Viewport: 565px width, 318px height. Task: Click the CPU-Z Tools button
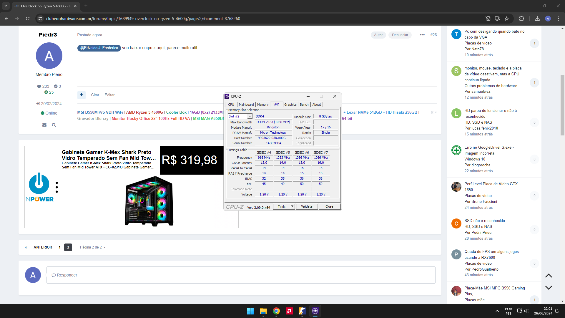coord(282,206)
